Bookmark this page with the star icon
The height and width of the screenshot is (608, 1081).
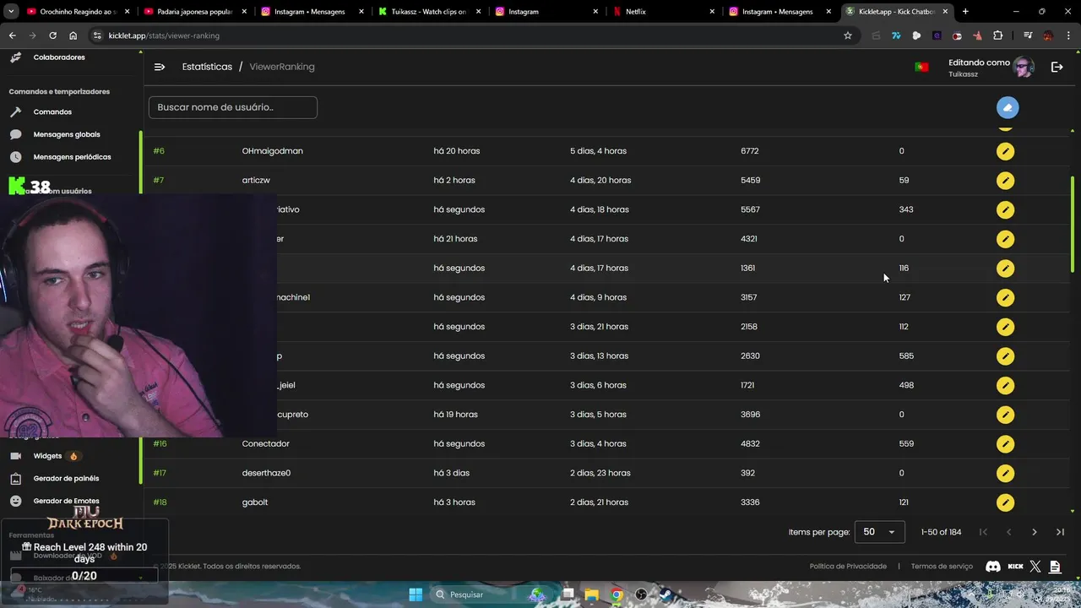[x=848, y=35]
